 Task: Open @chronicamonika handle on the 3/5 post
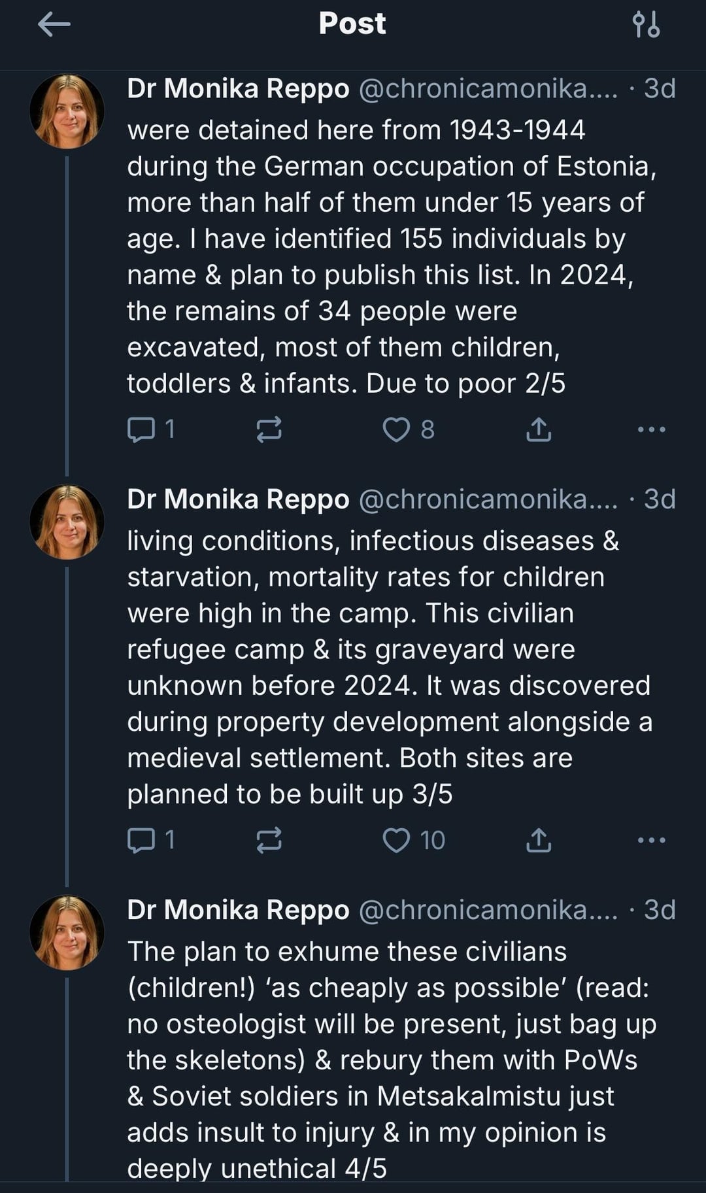(488, 499)
